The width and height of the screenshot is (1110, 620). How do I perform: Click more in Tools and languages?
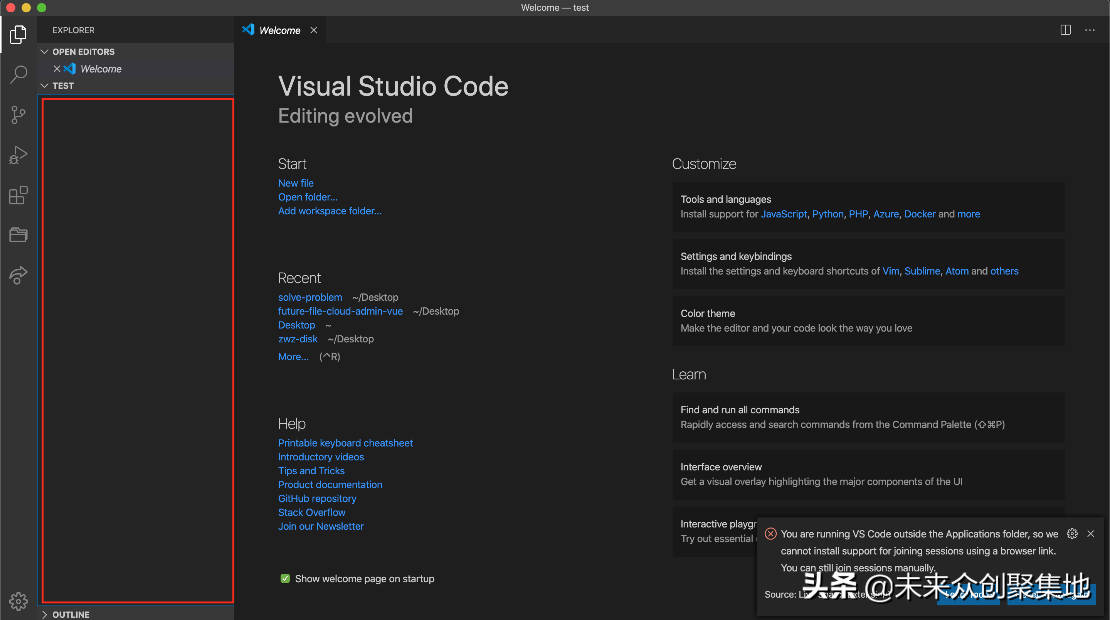pos(968,214)
